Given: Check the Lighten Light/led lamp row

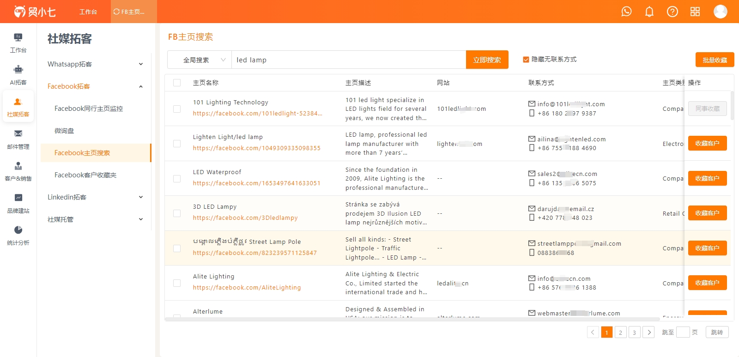Looking at the screenshot, I should tap(177, 144).
